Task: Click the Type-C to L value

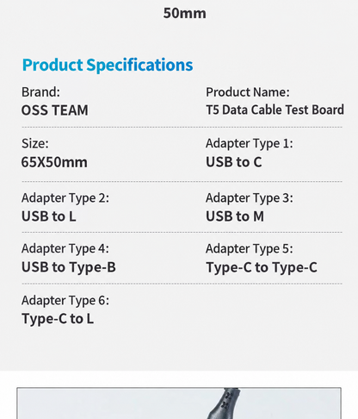Action: tap(58, 319)
